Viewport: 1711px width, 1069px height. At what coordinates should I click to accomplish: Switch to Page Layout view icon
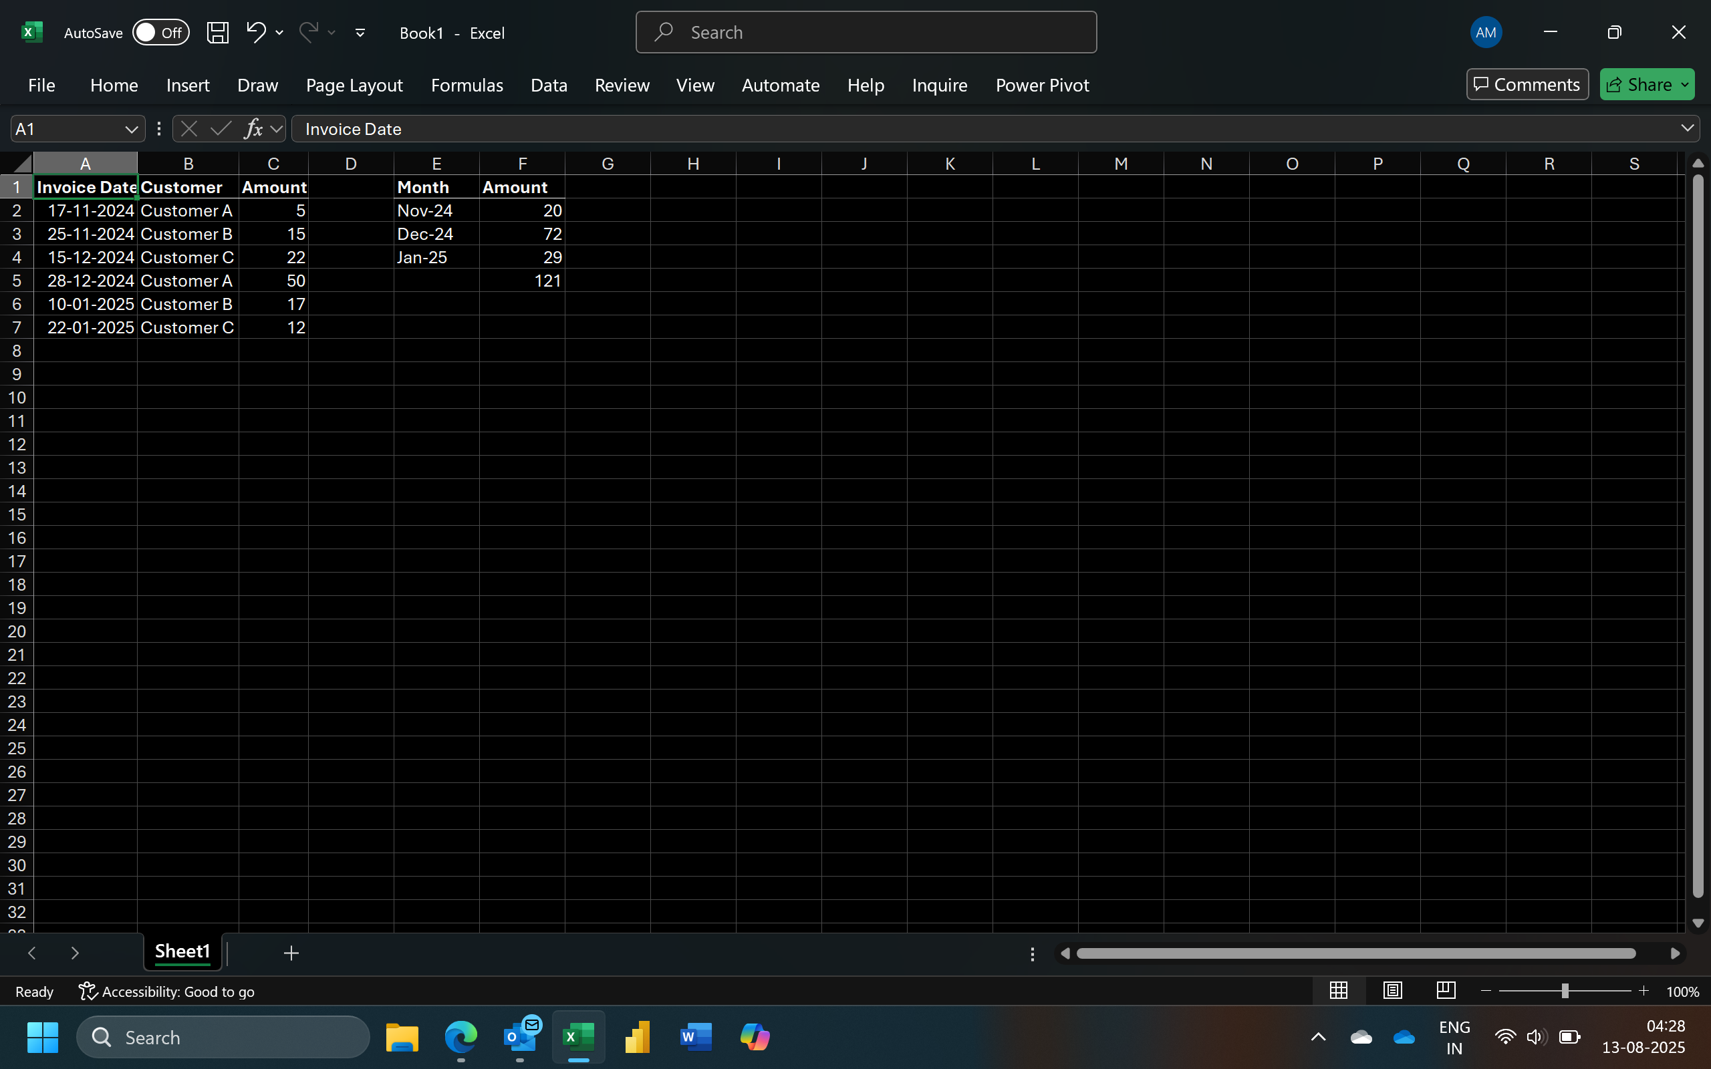coord(1392,991)
